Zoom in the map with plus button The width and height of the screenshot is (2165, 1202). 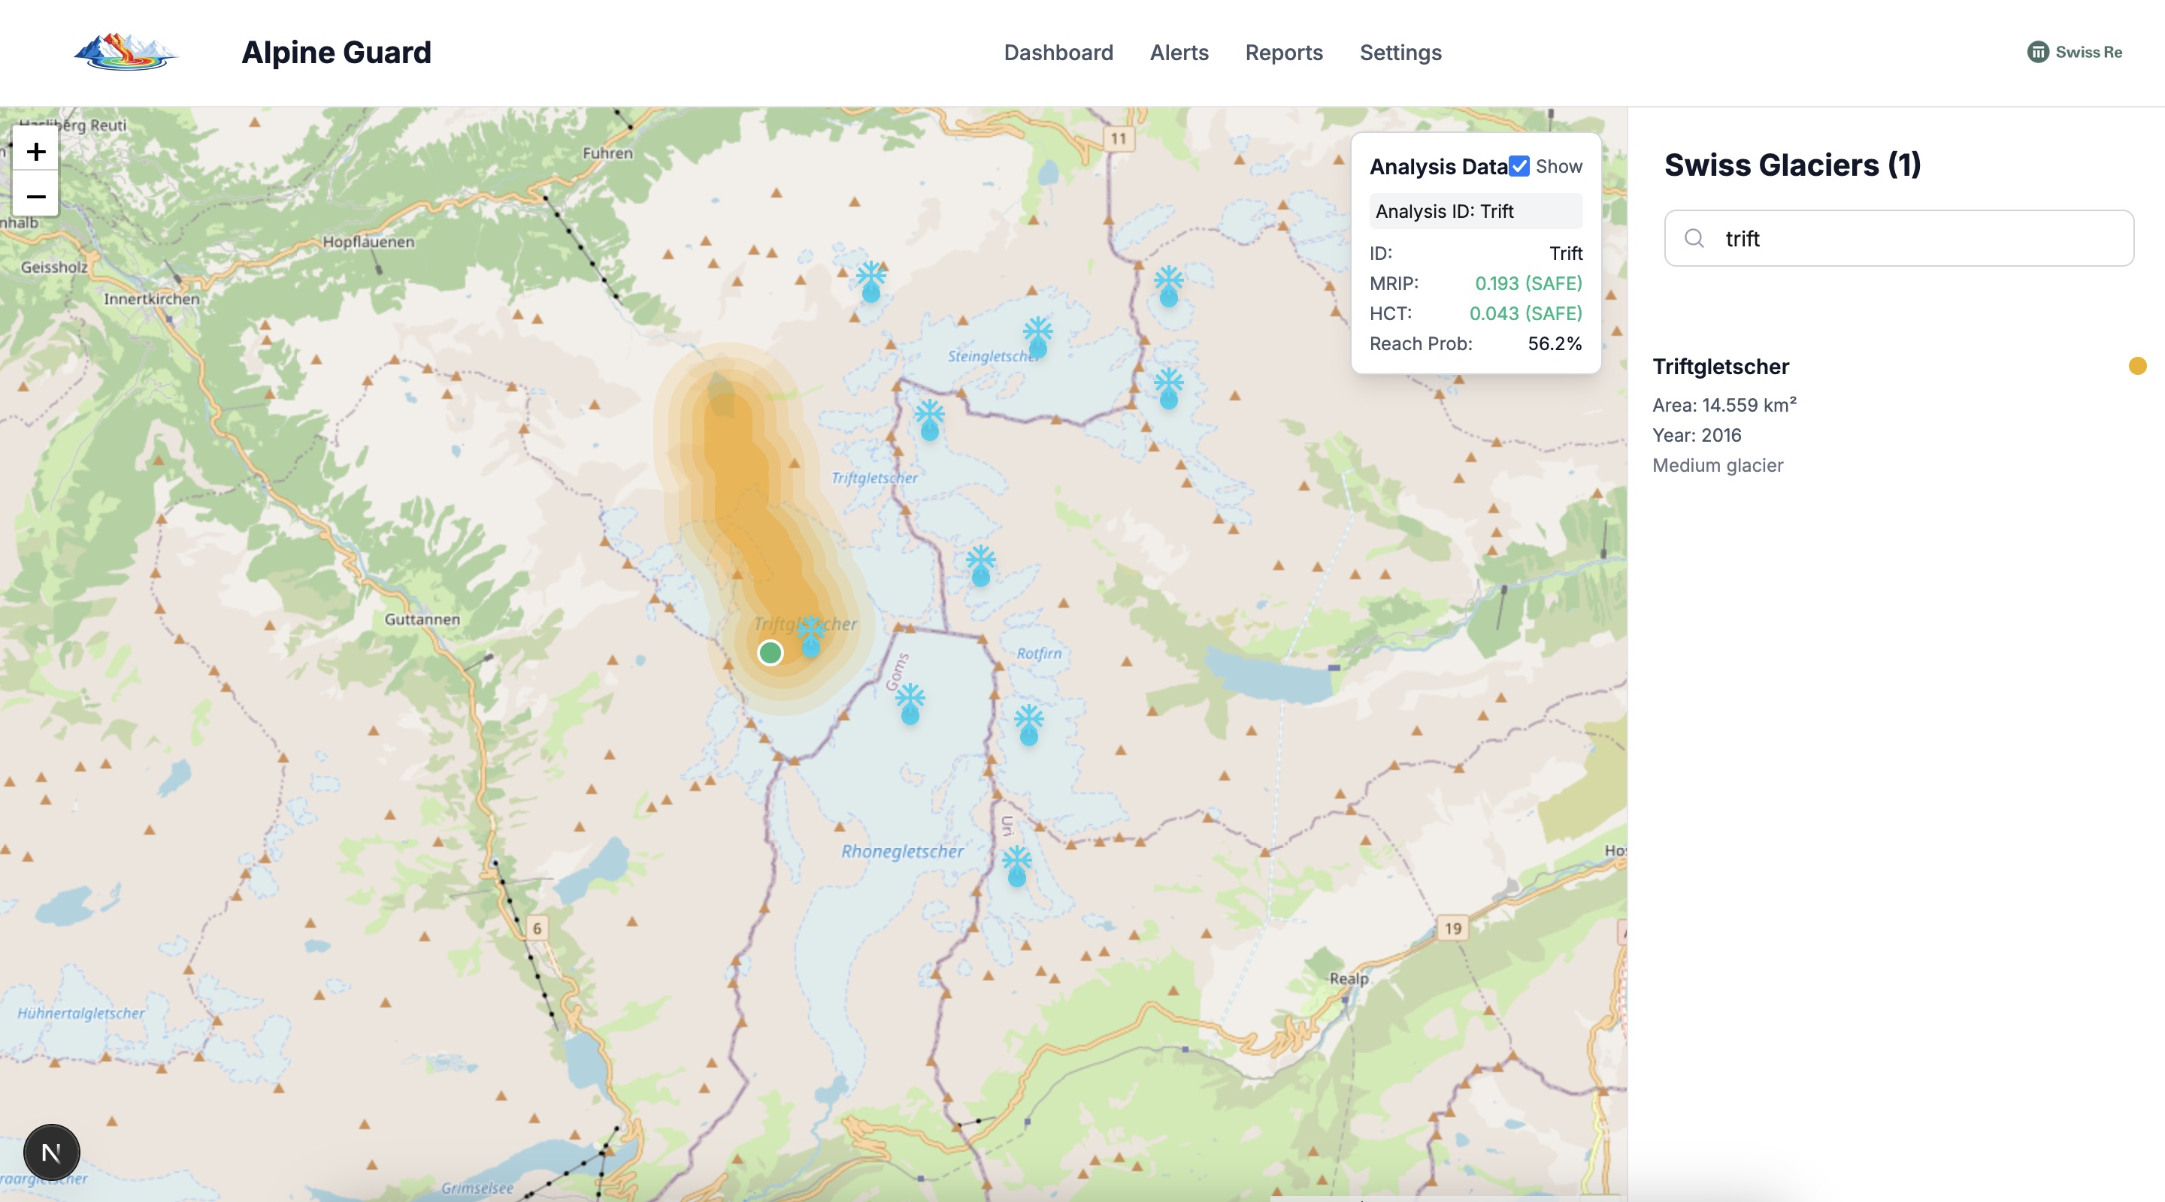coord(35,152)
